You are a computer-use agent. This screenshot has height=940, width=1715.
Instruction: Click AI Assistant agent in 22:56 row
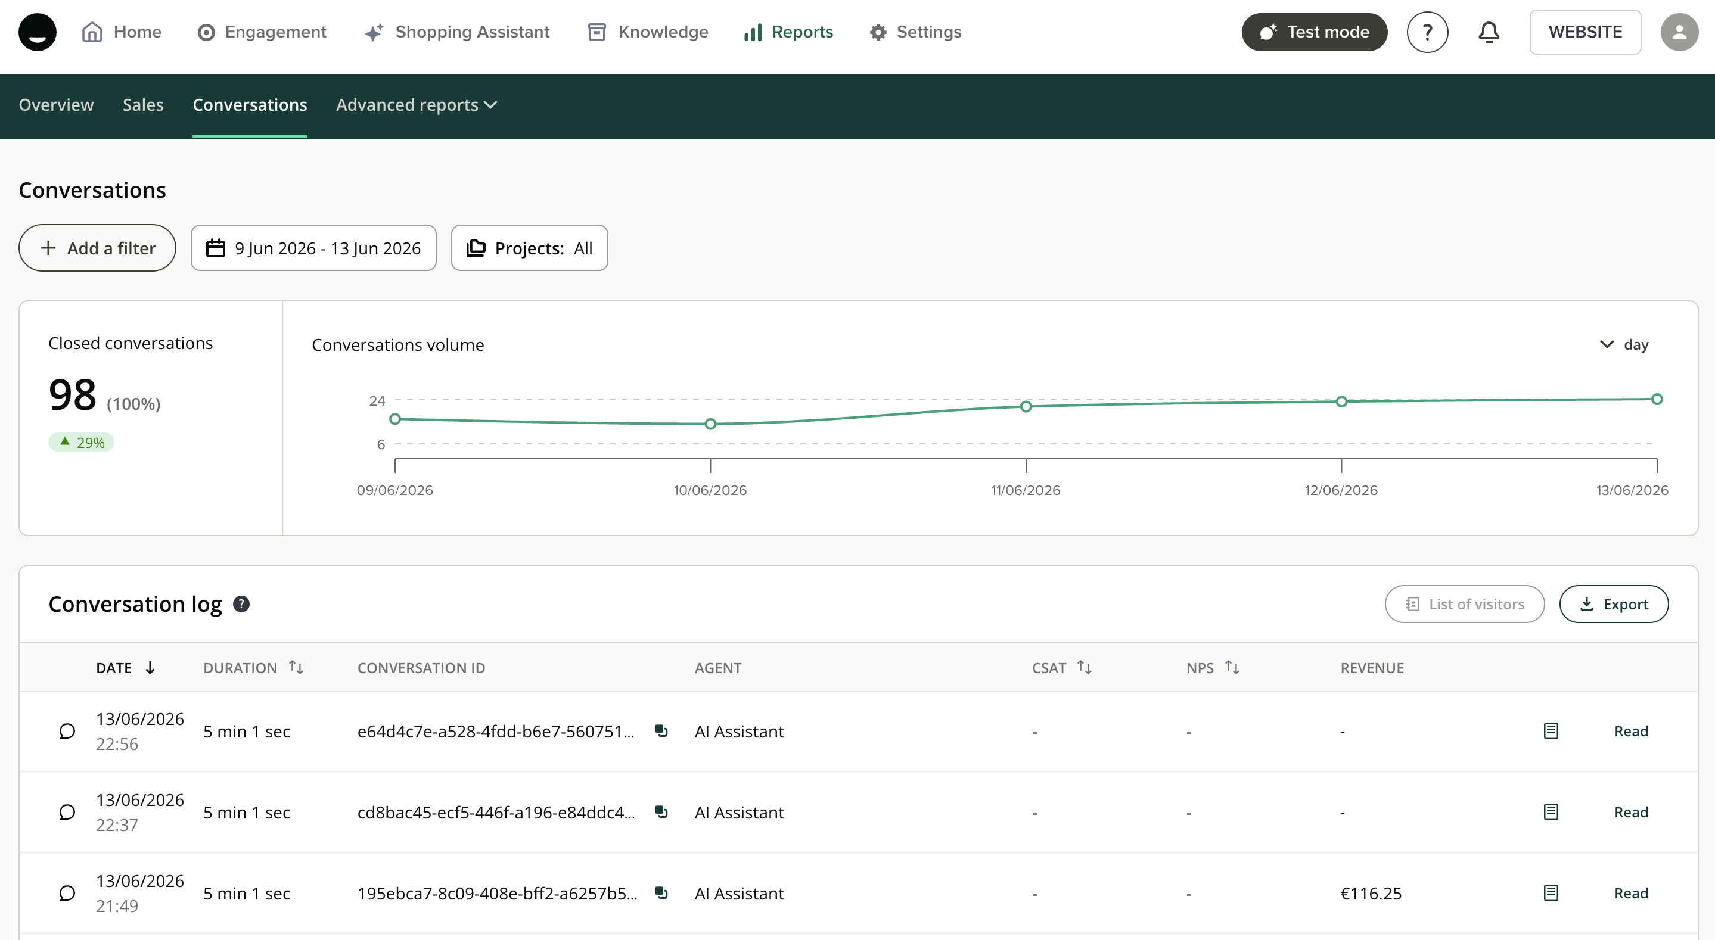click(739, 731)
